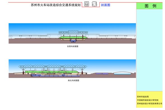Image resolution: width=165 pixels, height=110 pixels.
Task: Click the blue underground station in east-west section
Action: tap(73, 41)
